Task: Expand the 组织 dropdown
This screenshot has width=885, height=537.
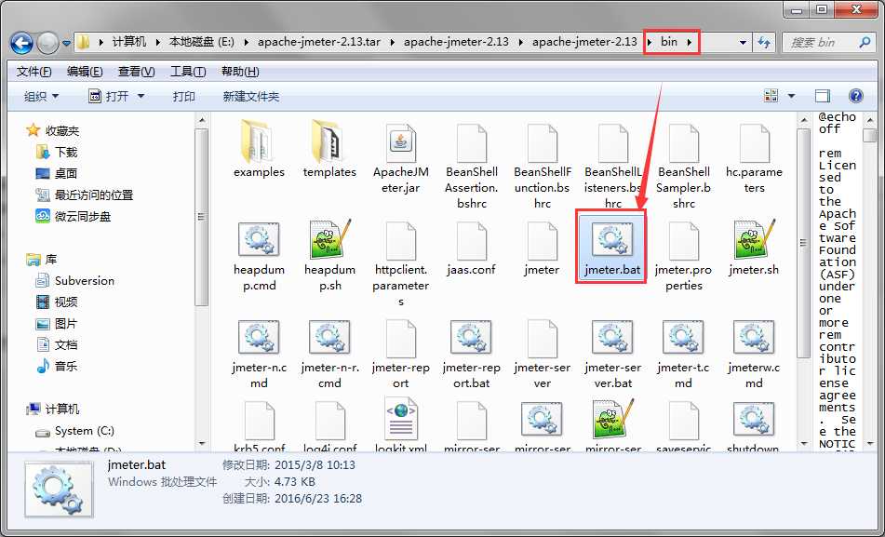Action: coord(41,97)
